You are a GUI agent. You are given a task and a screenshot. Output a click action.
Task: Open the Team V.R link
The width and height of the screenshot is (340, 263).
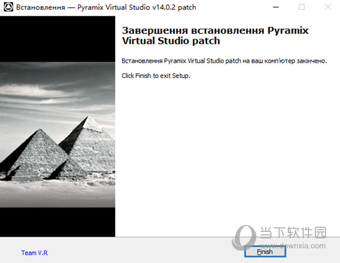coord(35,253)
